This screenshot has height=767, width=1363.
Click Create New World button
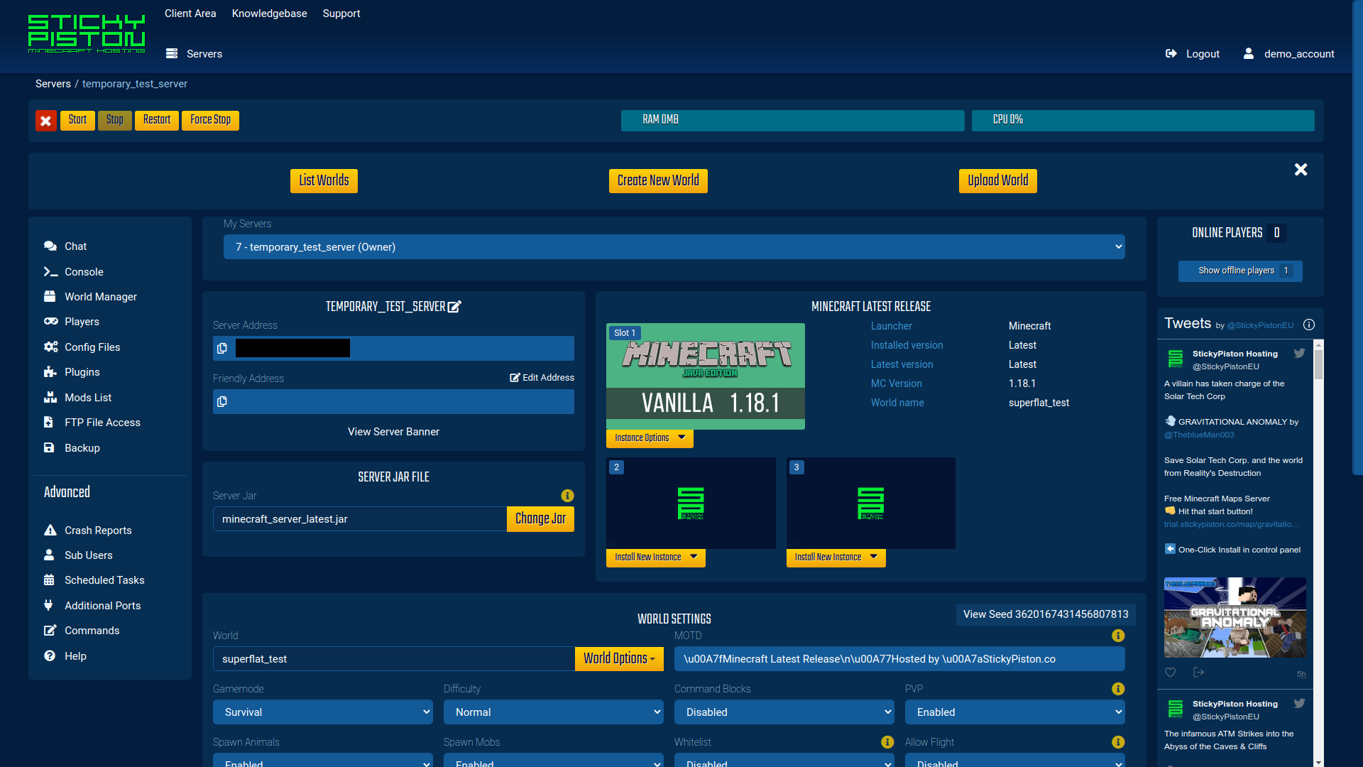[657, 181]
